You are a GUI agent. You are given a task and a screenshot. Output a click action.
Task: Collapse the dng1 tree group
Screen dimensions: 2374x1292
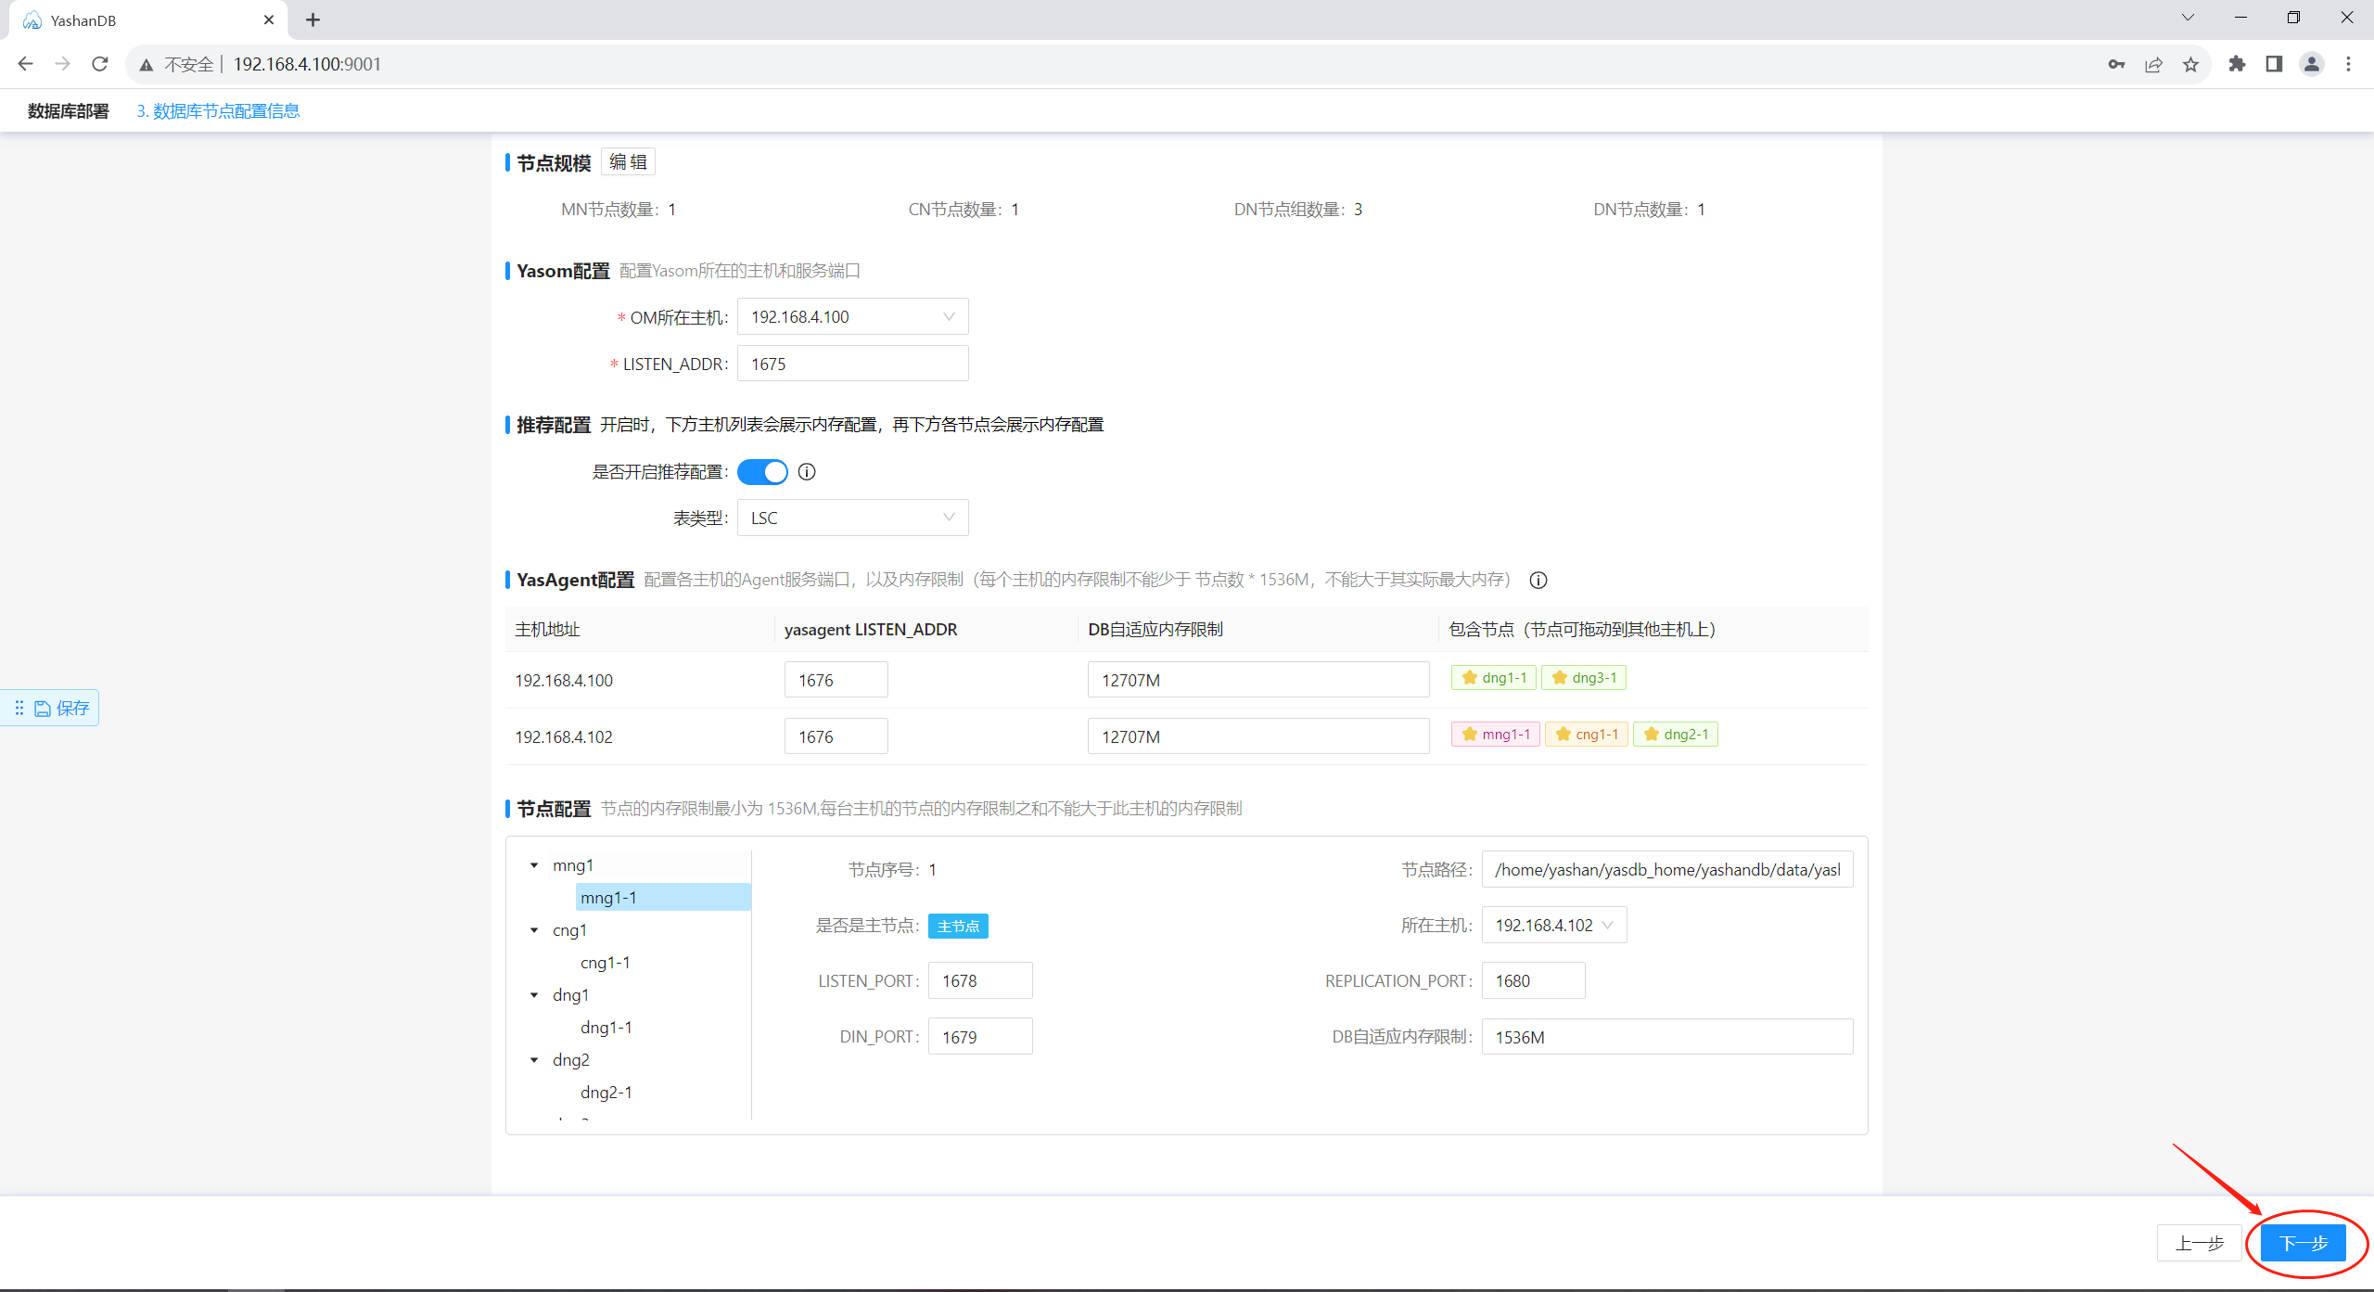coord(534,995)
